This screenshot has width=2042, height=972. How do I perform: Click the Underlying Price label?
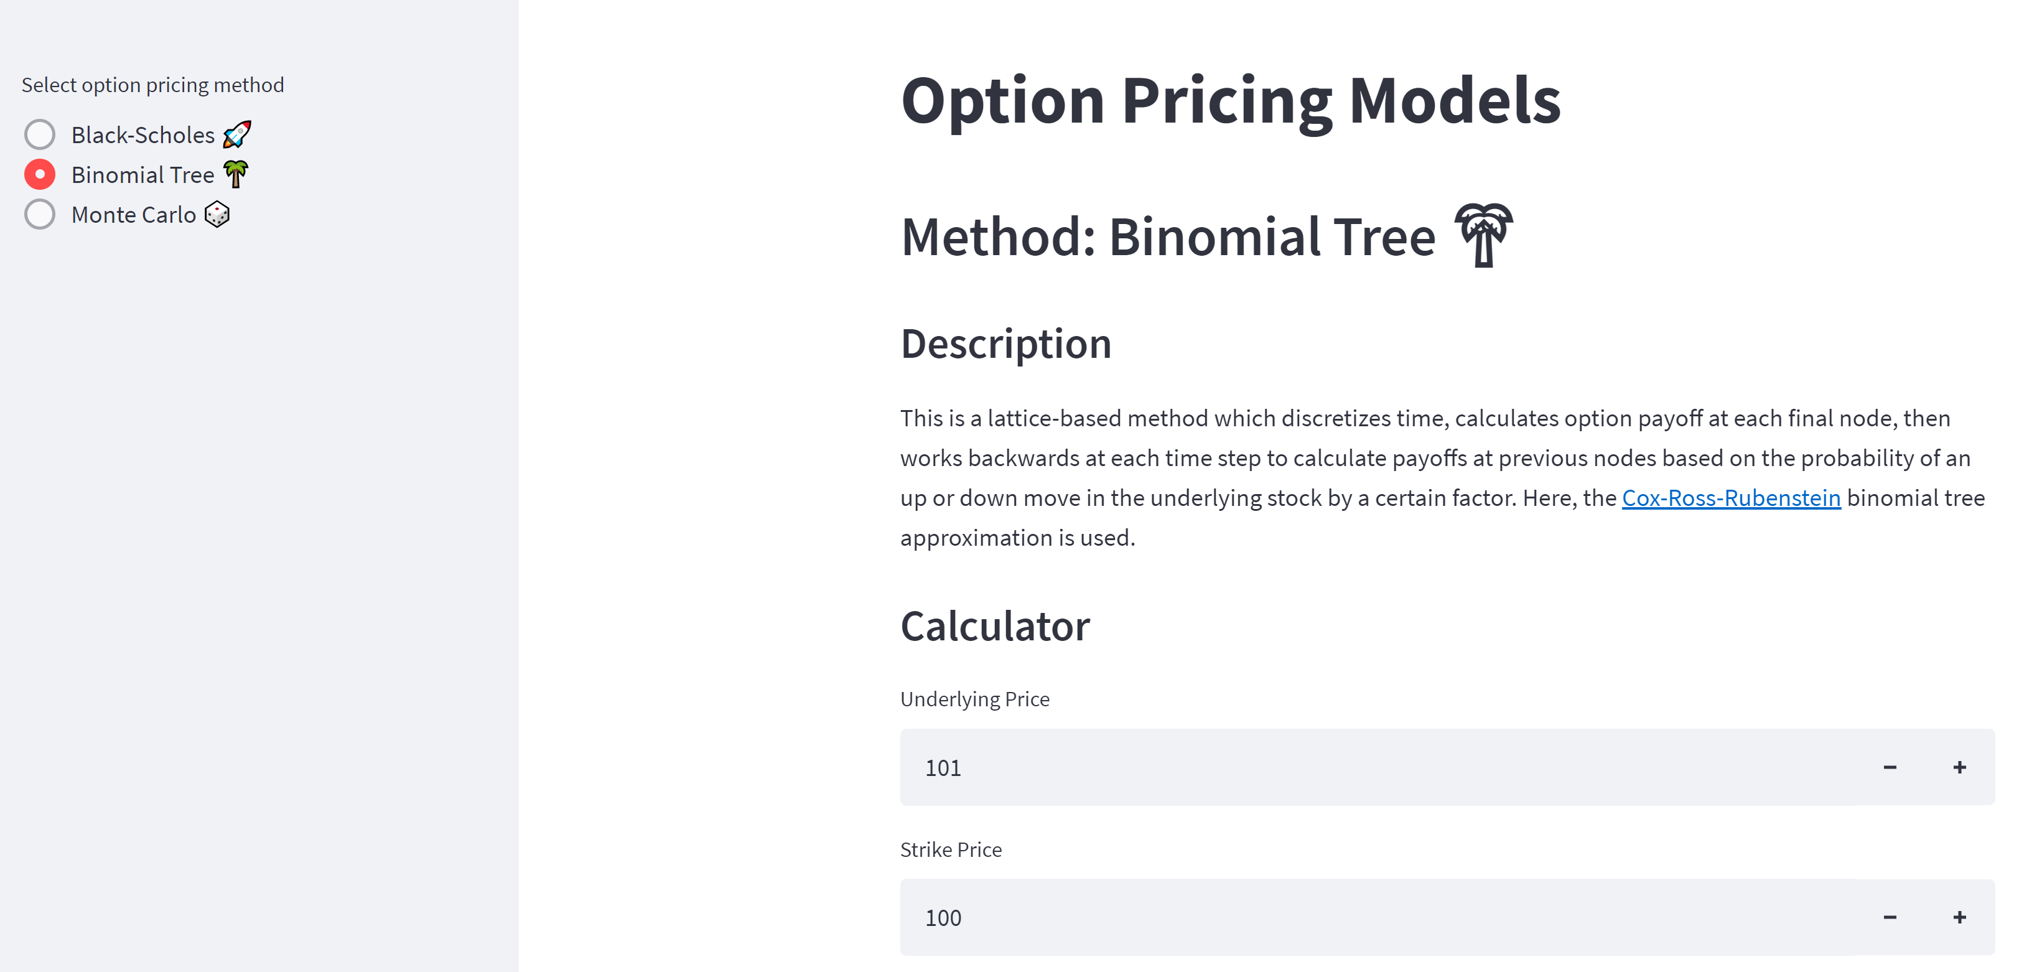point(974,698)
